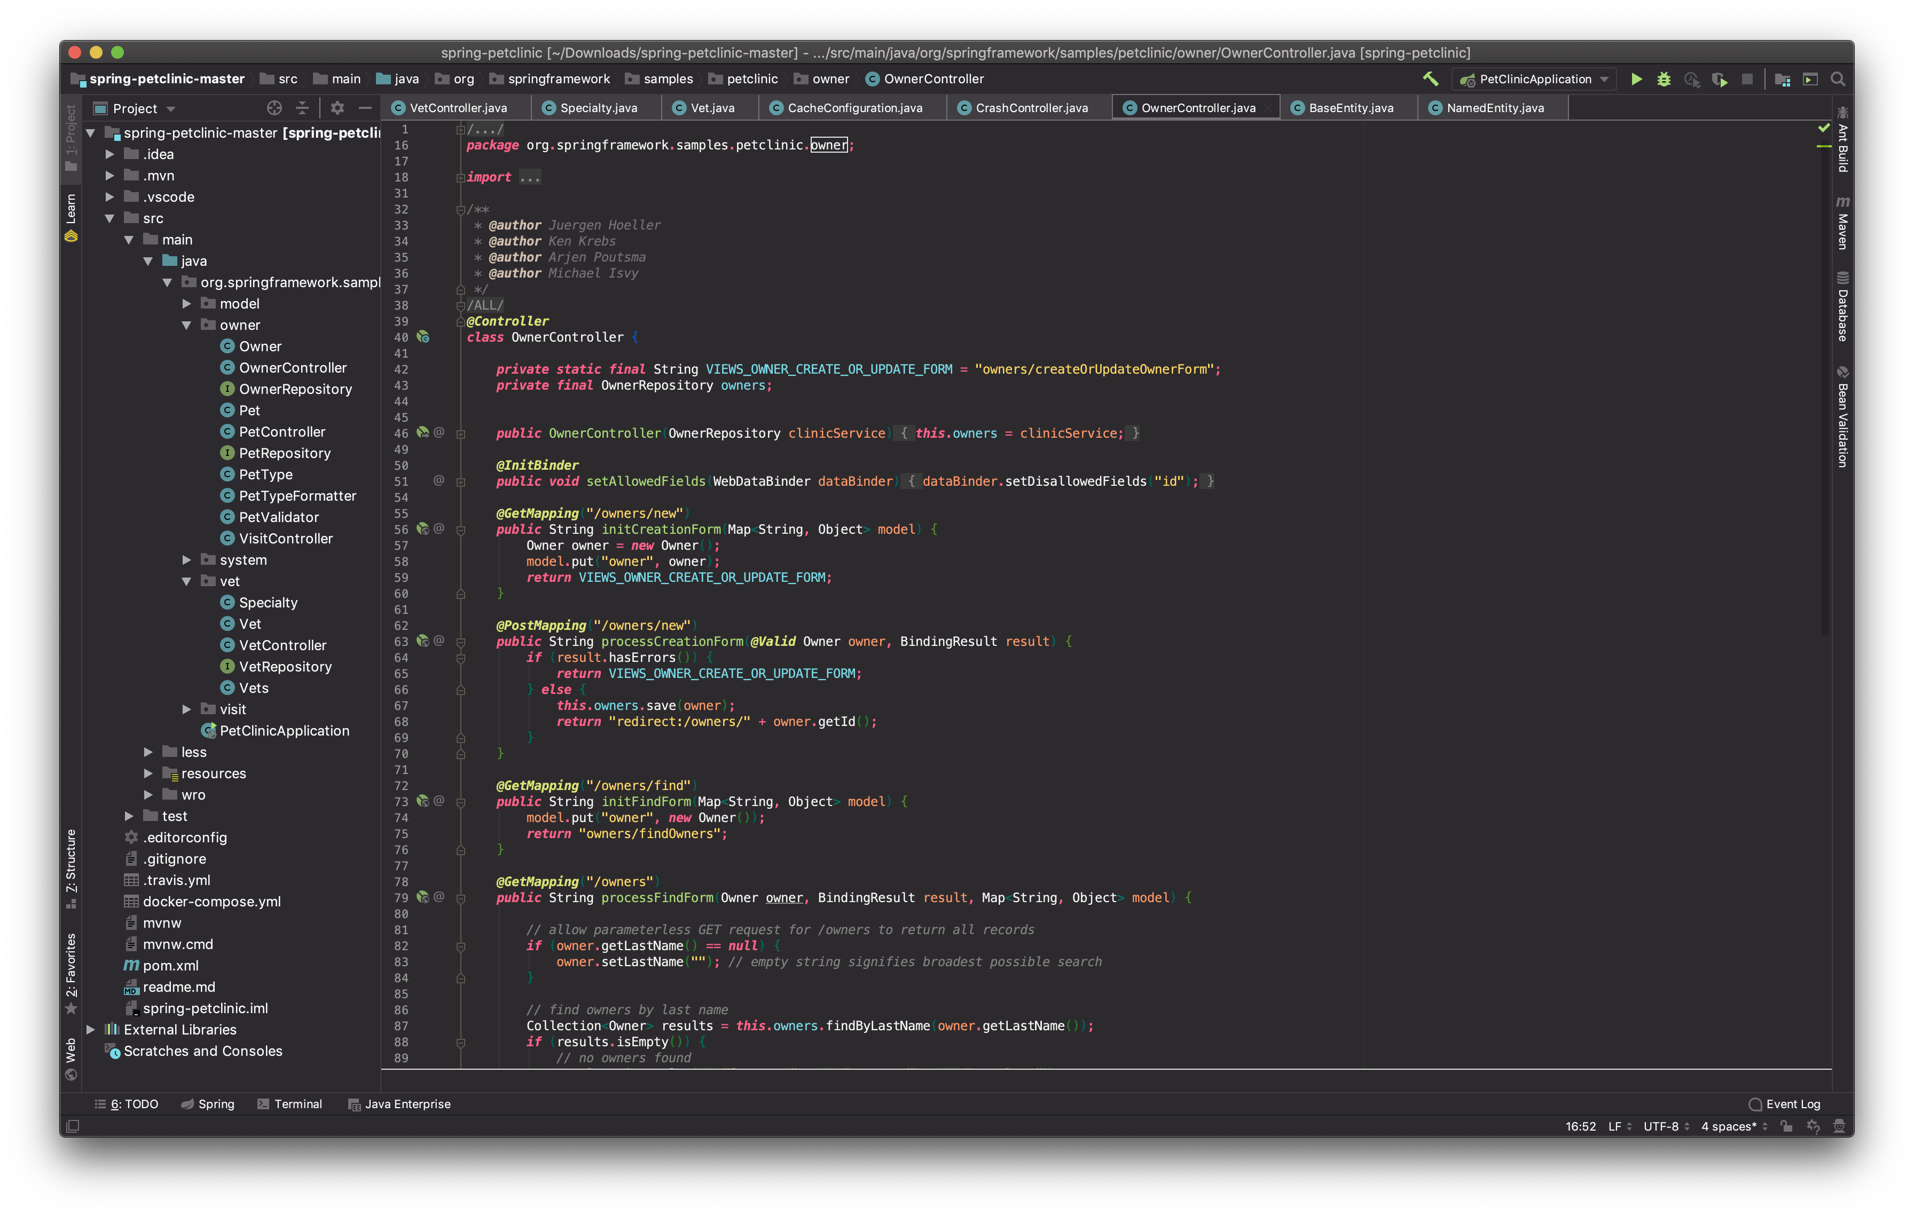This screenshot has width=1914, height=1216.
Task: Expand the system package folder
Action: click(x=187, y=560)
